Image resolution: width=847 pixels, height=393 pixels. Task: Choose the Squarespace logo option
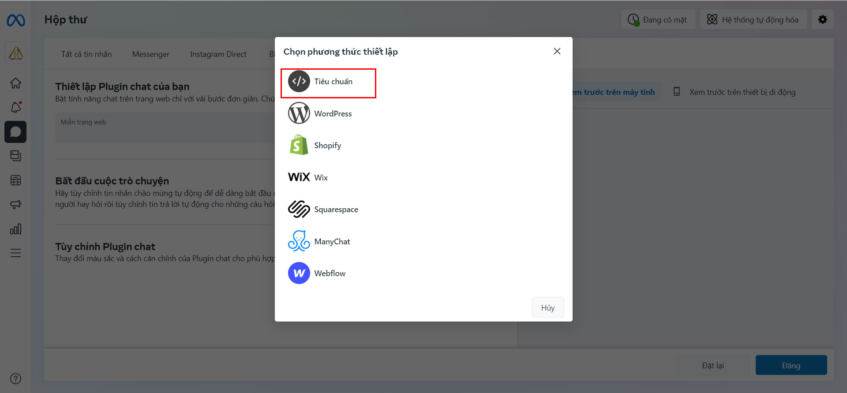pyautogui.click(x=299, y=209)
